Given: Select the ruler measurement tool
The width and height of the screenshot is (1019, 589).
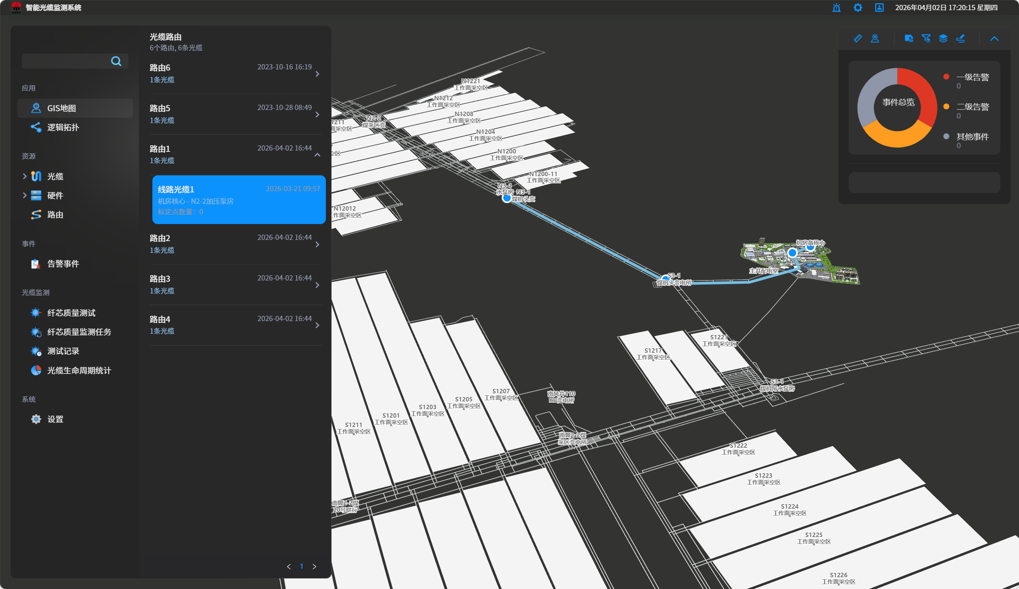Looking at the screenshot, I should click(x=857, y=39).
